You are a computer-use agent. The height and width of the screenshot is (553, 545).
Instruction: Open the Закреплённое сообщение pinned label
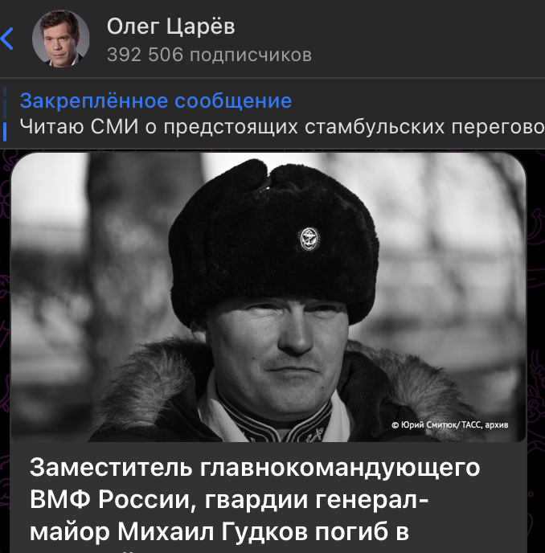coord(156,101)
